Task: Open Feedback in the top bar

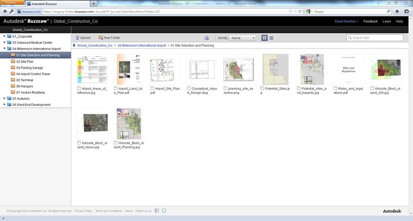Action: pos(370,22)
